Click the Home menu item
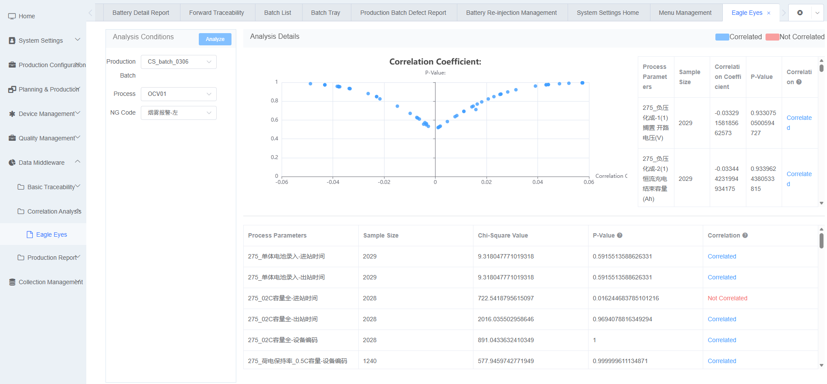 pos(27,16)
